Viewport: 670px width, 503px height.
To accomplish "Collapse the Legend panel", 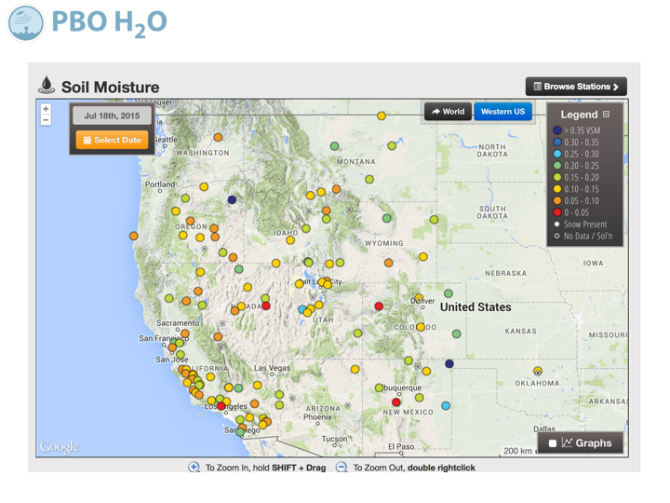I will pos(607,115).
